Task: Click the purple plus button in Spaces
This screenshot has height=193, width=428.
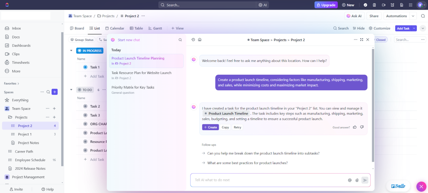Action: [54, 92]
